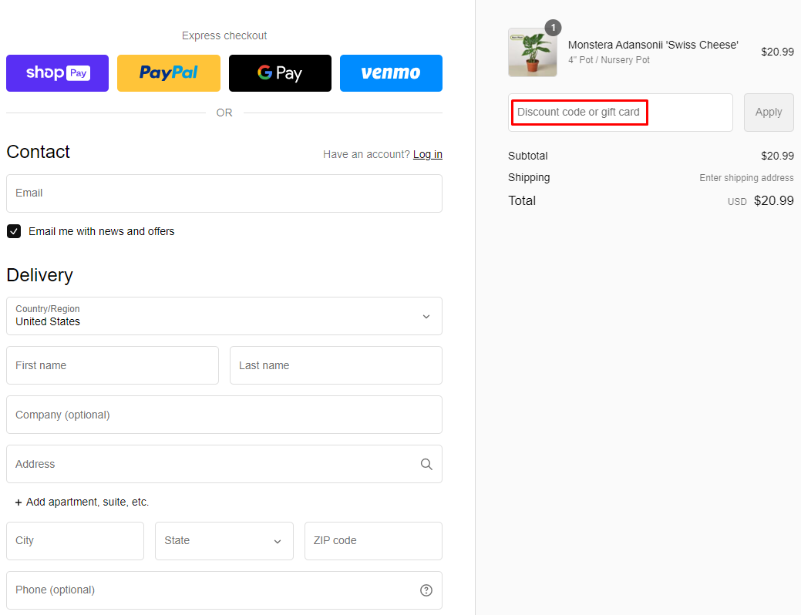Click into the Last name field
The image size is (801, 615).
pos(335,365)
